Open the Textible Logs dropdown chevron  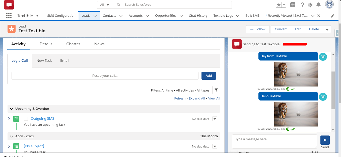tap(238, 16)
